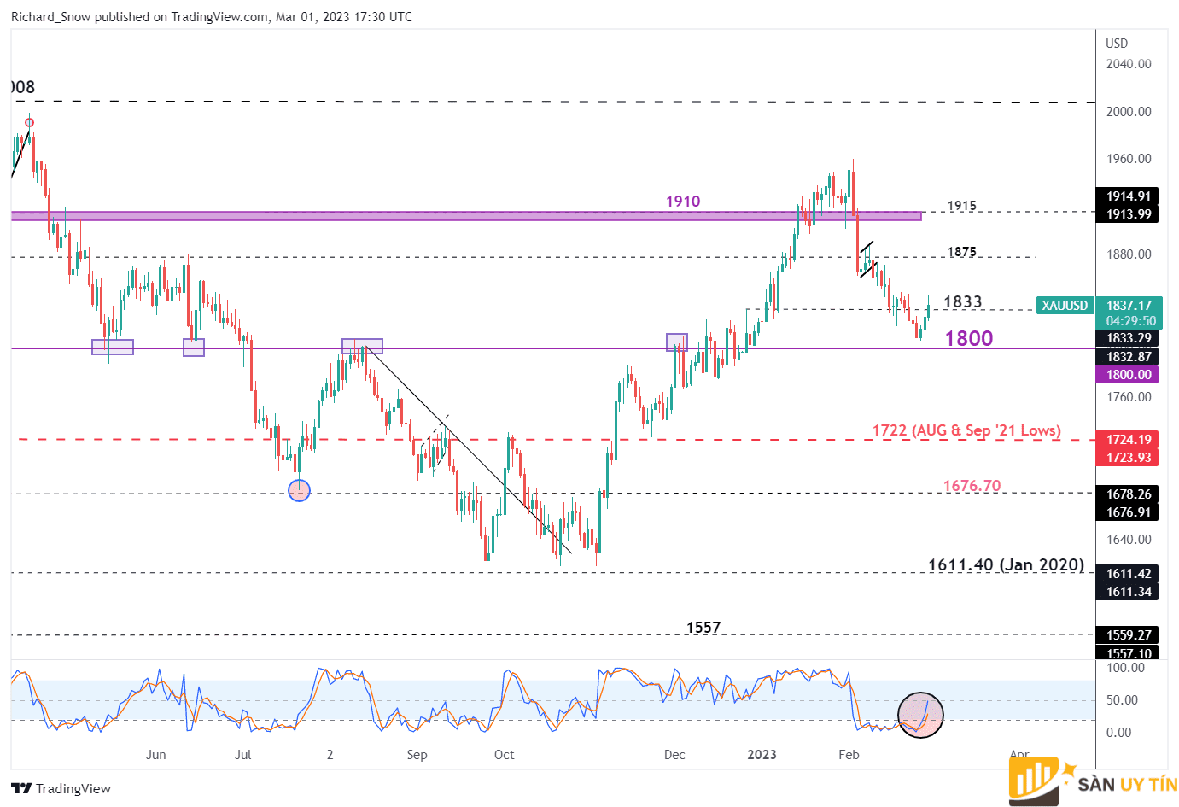This screenshot has width=1179, height=807.
Task: Select the purple 1910 zone label
Action: pyautogui.click(x=683, y=202)
